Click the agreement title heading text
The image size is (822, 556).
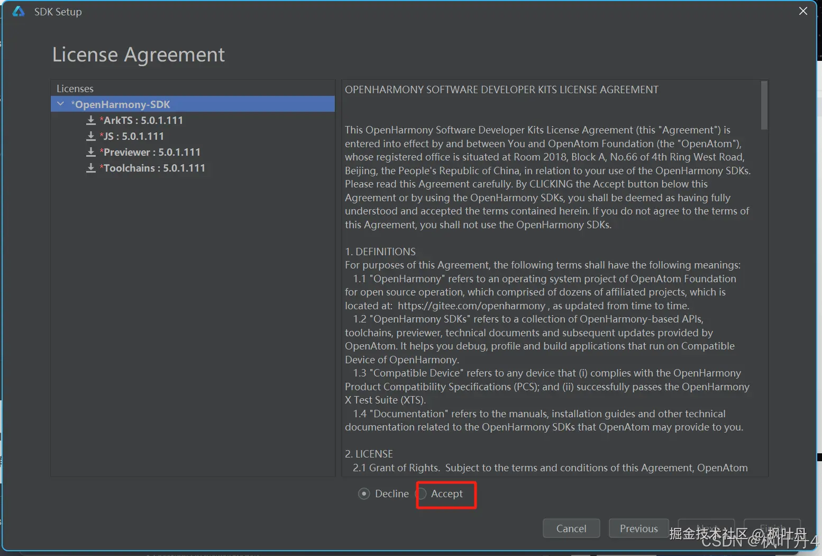501,89
